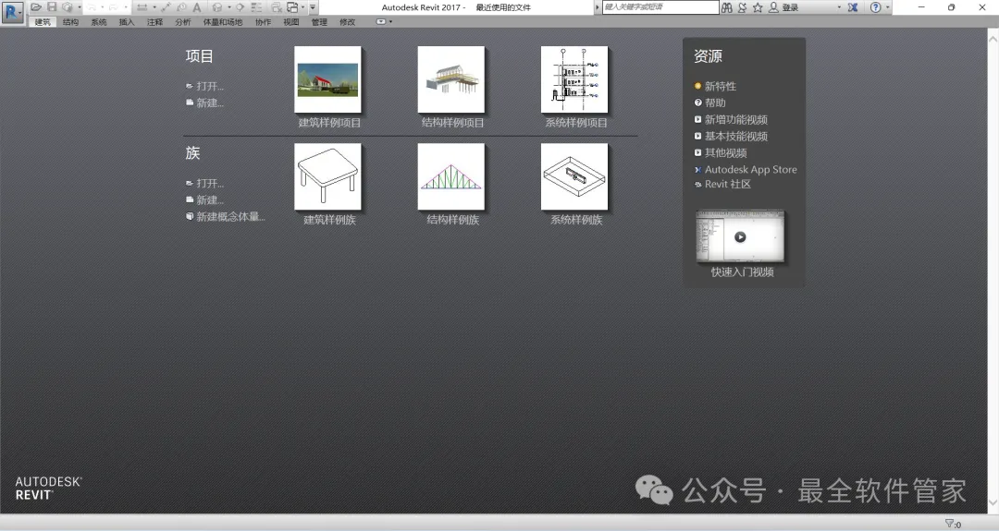Click the Redo arrow icon
The height and width of the screenshot is (531, 999).
(x=114, y=7)
